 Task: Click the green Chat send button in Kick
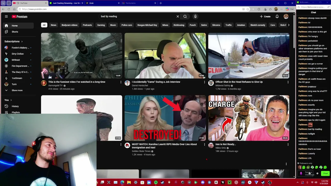[325, 173]
